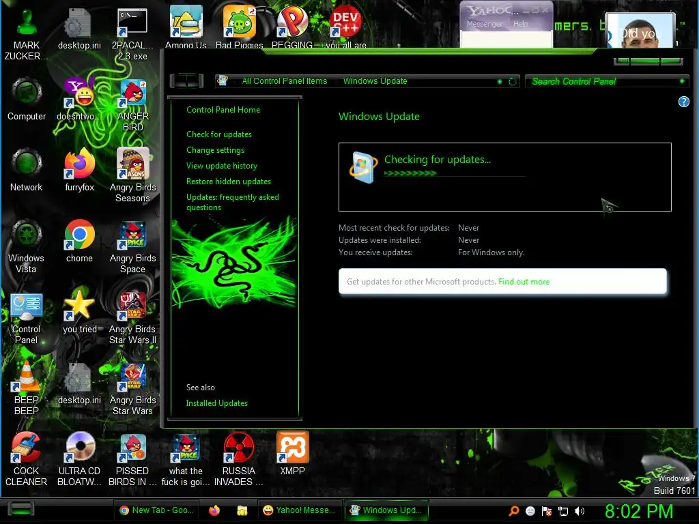Click the back/forward navigation buttons
699x524 pixels.
click(187, 81)
